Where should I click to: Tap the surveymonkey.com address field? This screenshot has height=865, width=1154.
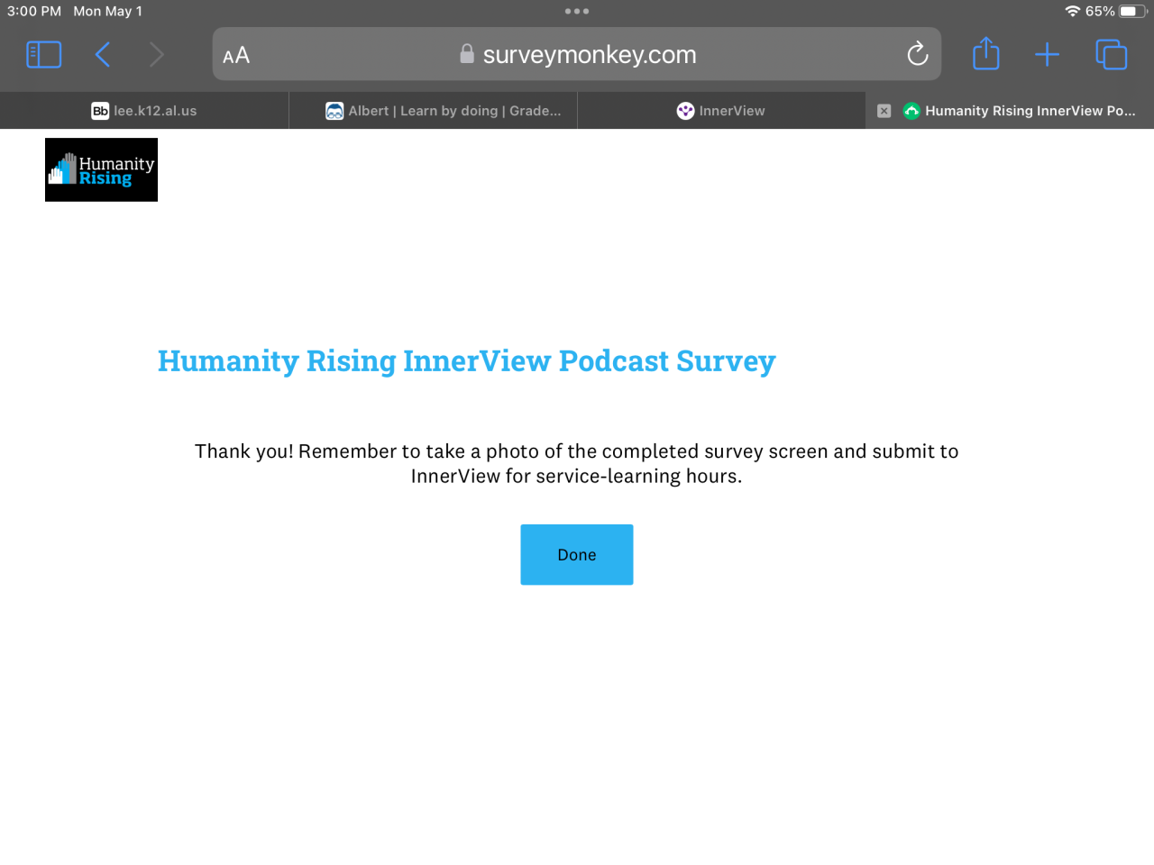[577, 54]
